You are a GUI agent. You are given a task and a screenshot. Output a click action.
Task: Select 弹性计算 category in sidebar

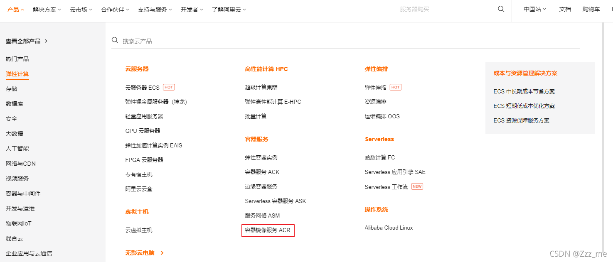[x=17, y=74]
